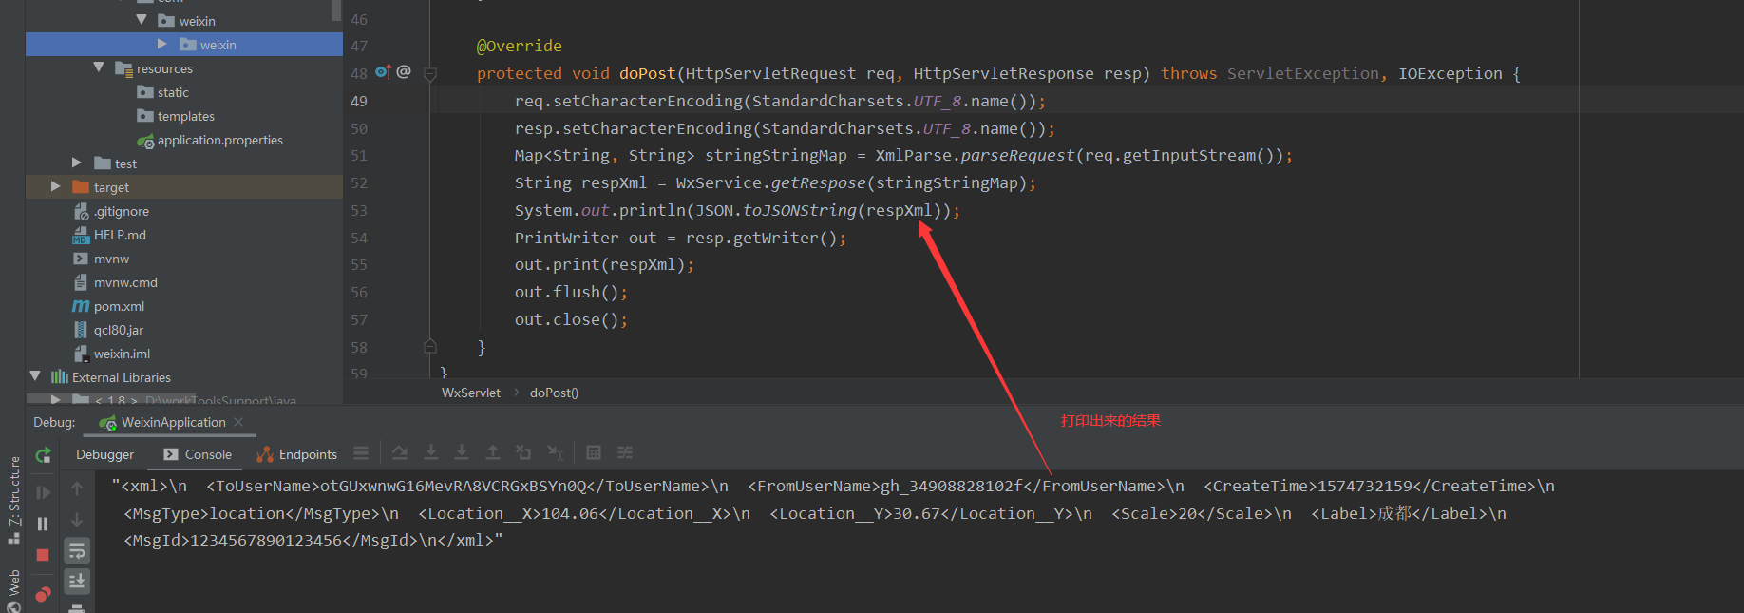The image size is (1744, 613).
Task: Select mvnw.cmd file
Action: [x=115, y=282]
